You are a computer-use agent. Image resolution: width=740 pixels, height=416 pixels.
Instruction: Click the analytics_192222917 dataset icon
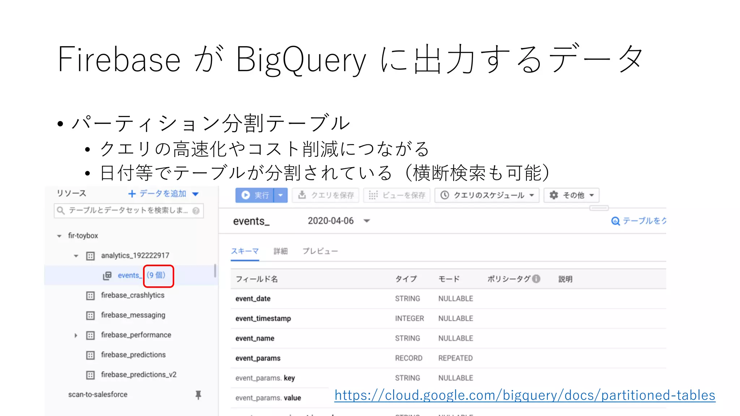90,256
